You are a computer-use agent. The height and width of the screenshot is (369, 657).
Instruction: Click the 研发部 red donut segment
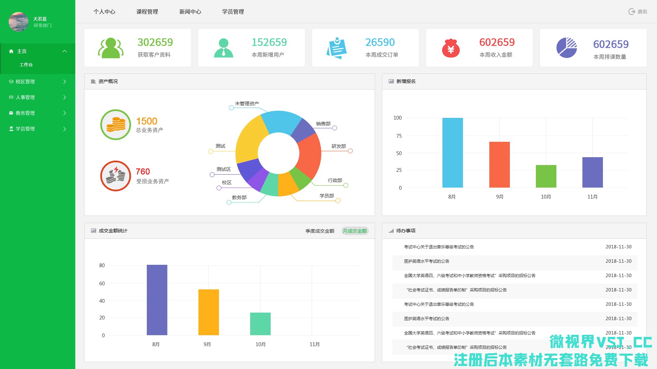[309, 154]
